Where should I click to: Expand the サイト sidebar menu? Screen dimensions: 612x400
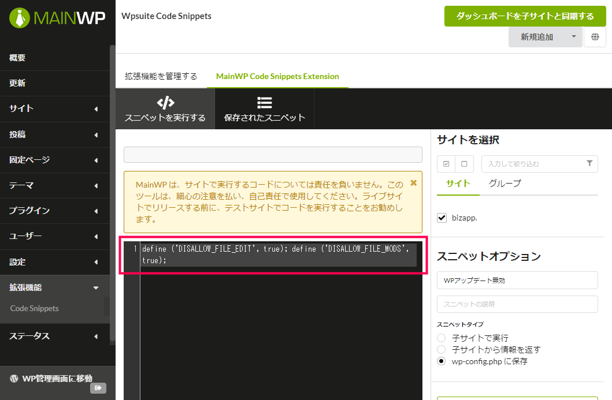(x=55, y=109)
